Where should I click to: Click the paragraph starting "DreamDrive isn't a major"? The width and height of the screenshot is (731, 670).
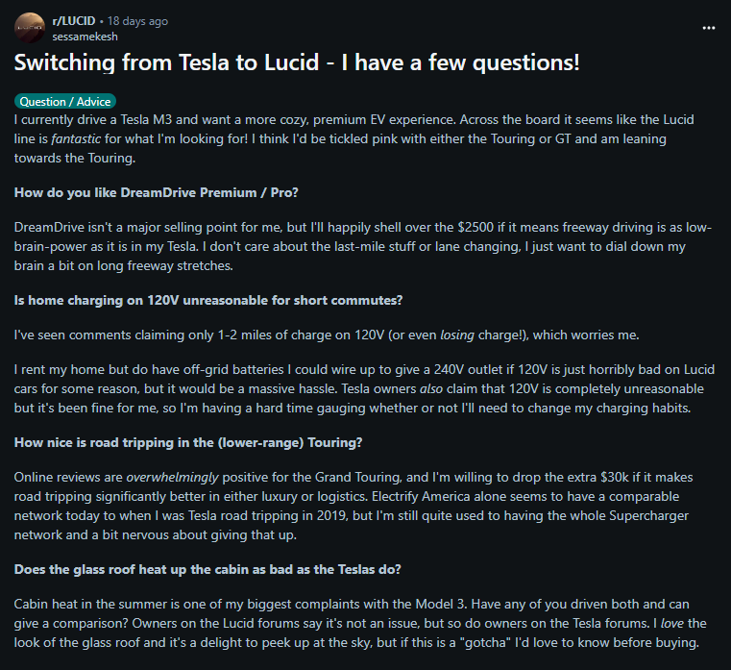365,245
